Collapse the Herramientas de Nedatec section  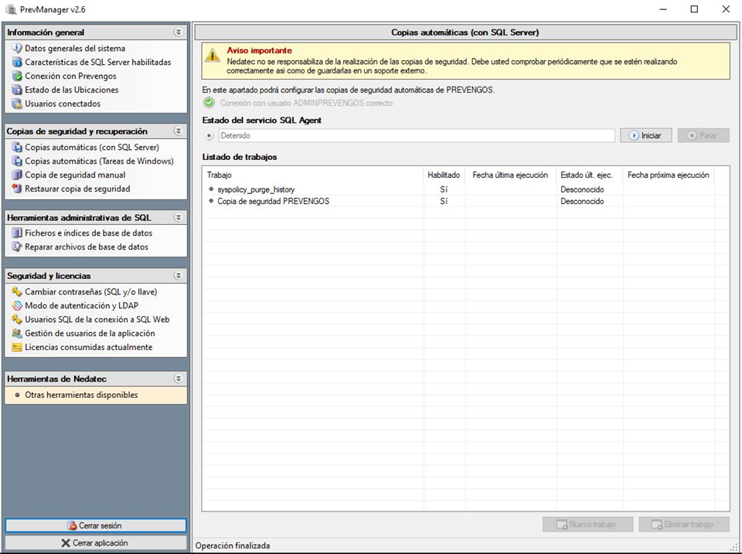pos(179,379)
